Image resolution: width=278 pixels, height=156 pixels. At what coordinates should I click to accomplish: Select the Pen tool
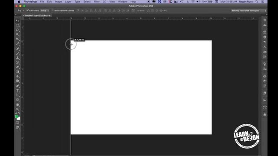pyautogui.click(x=17, y=86)
